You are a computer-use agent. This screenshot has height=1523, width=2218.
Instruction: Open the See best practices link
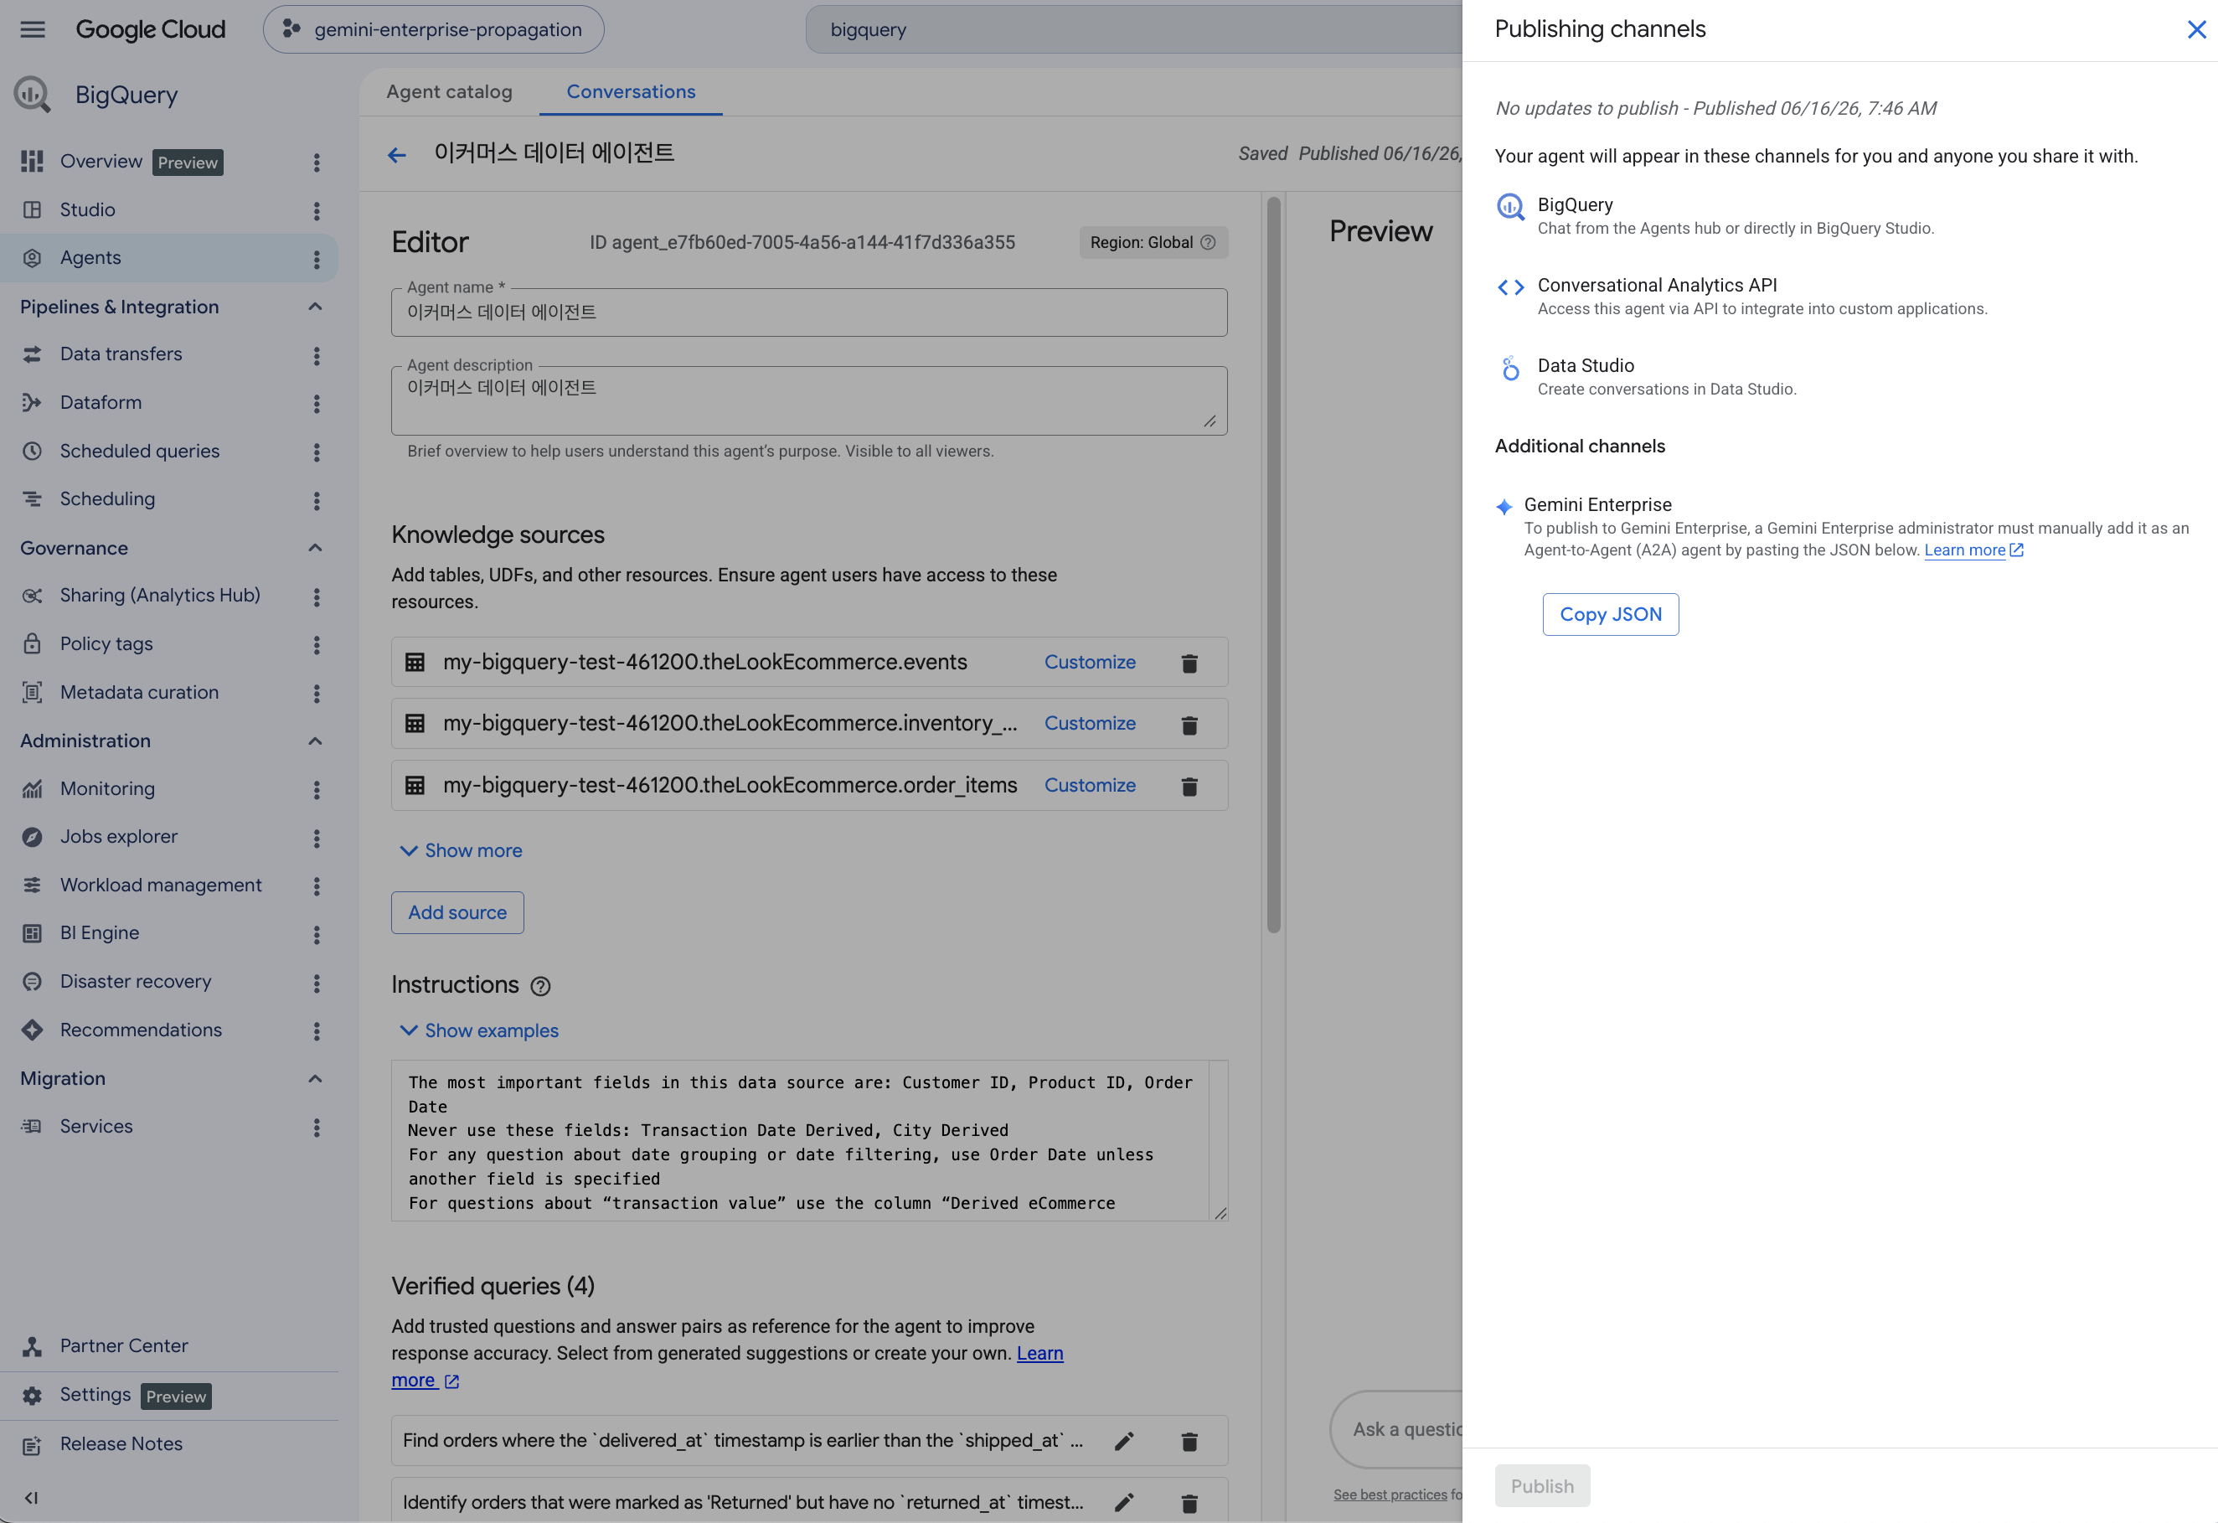(x=1390, y=1495)
